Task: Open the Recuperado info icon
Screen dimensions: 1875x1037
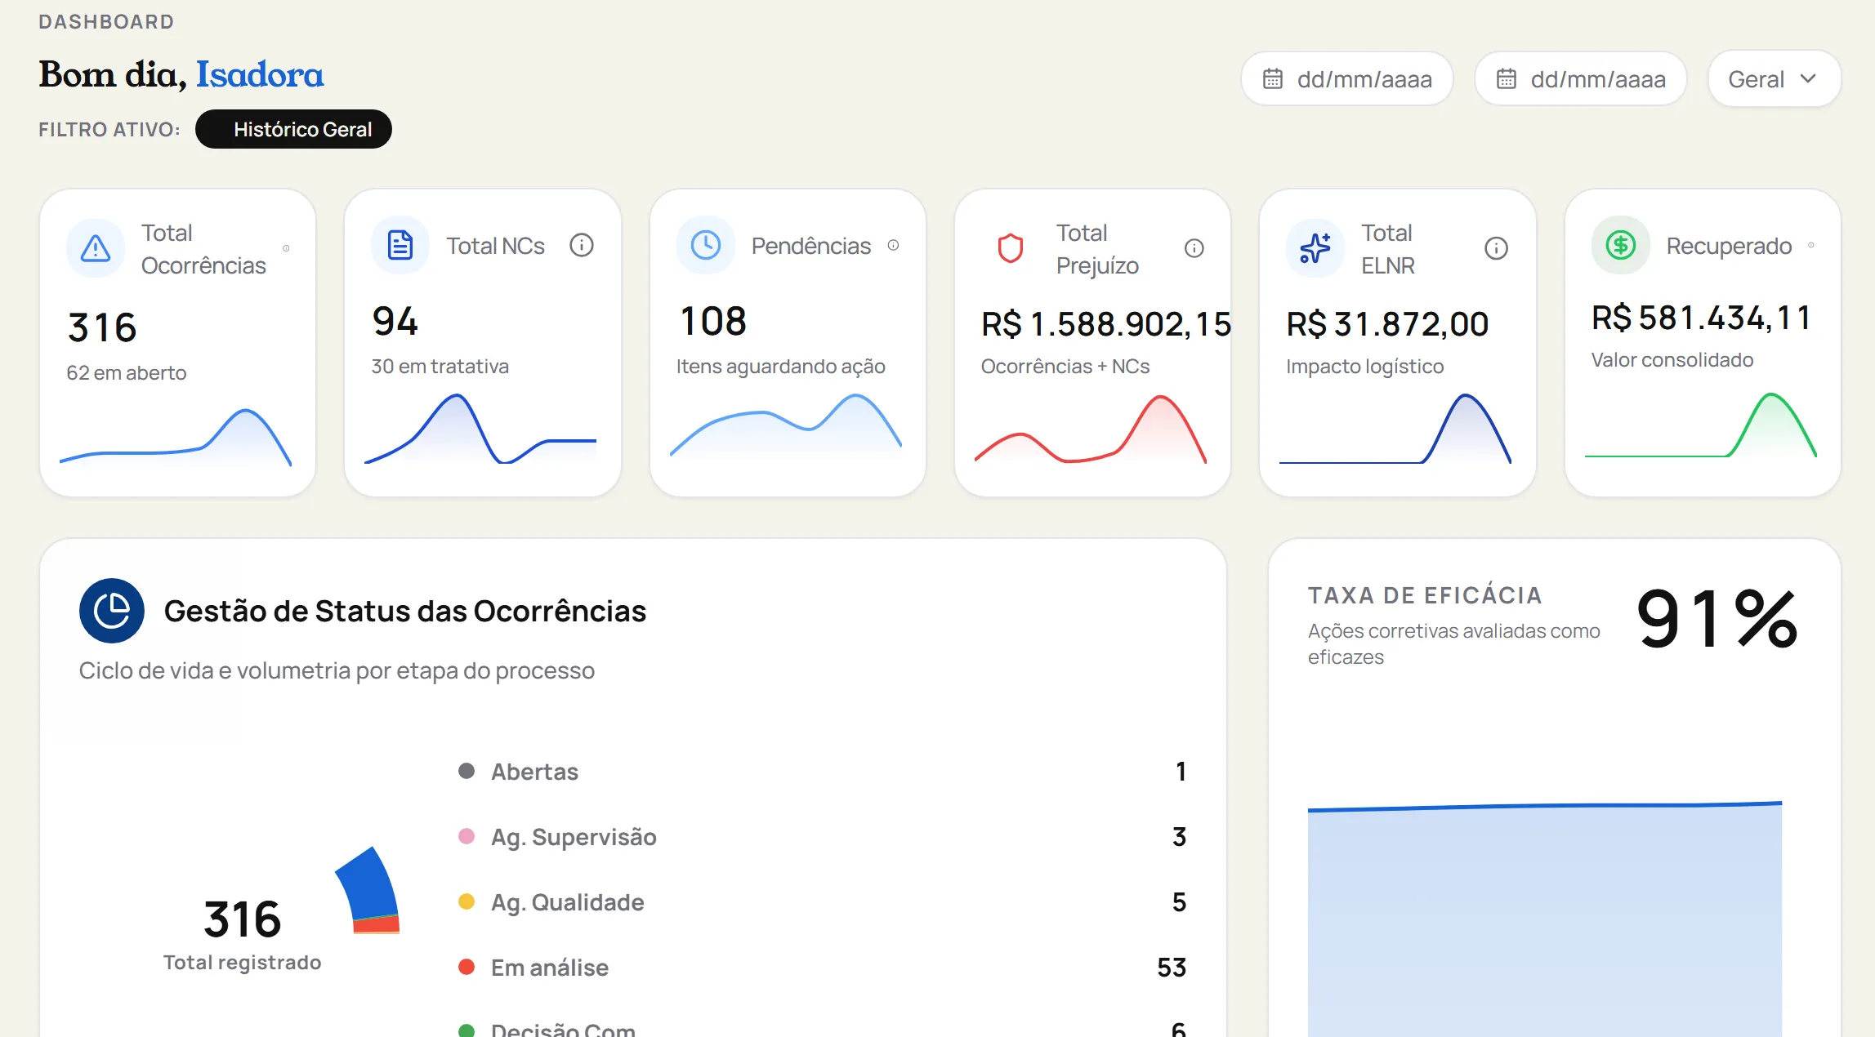Action: 1811,245
